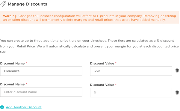
Task: Focus the Clearance discount name field
Action: (x=41, y=71)
